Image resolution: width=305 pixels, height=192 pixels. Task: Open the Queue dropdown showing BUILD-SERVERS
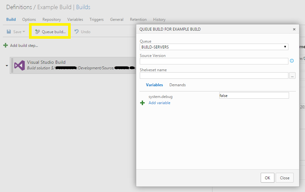tap(284, 47)
